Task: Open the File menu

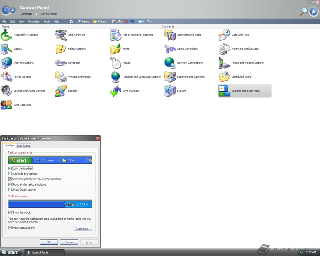Action: point(4,21)
